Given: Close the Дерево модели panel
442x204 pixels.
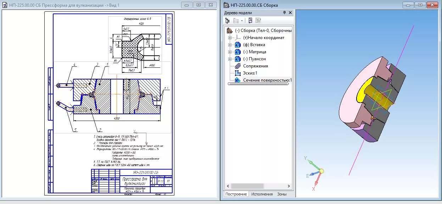Looking at the screenshot, I should (290, 12).
